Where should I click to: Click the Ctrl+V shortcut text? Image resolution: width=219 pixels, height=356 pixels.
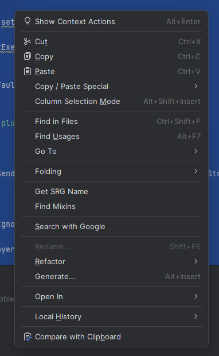pyautogui.click(x=189, y=72)
